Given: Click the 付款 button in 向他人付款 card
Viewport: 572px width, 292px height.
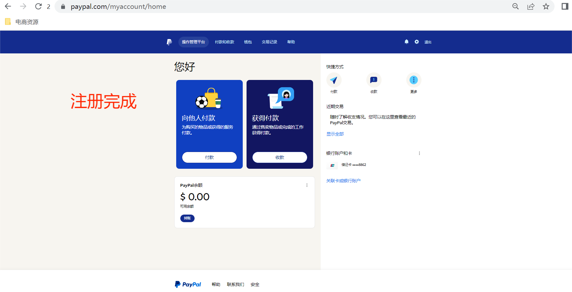Looking at the screenshot, I should (209, 157).
